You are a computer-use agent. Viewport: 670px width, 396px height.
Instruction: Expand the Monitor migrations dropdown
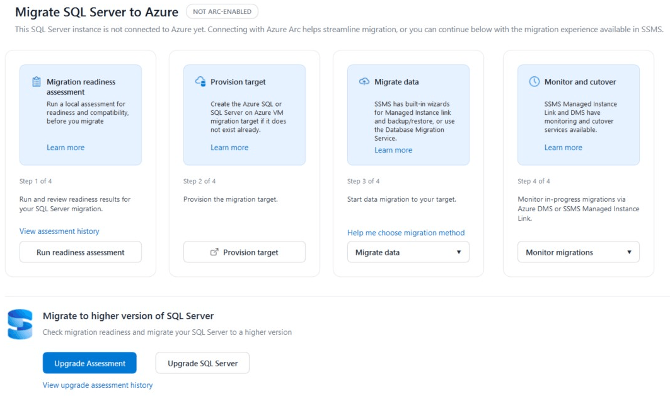[x=578, y=252]
